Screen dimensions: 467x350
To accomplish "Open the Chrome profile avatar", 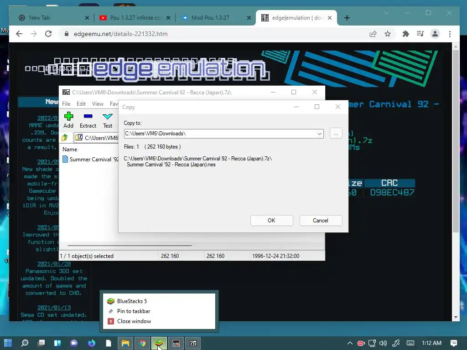I will [435, 34].
